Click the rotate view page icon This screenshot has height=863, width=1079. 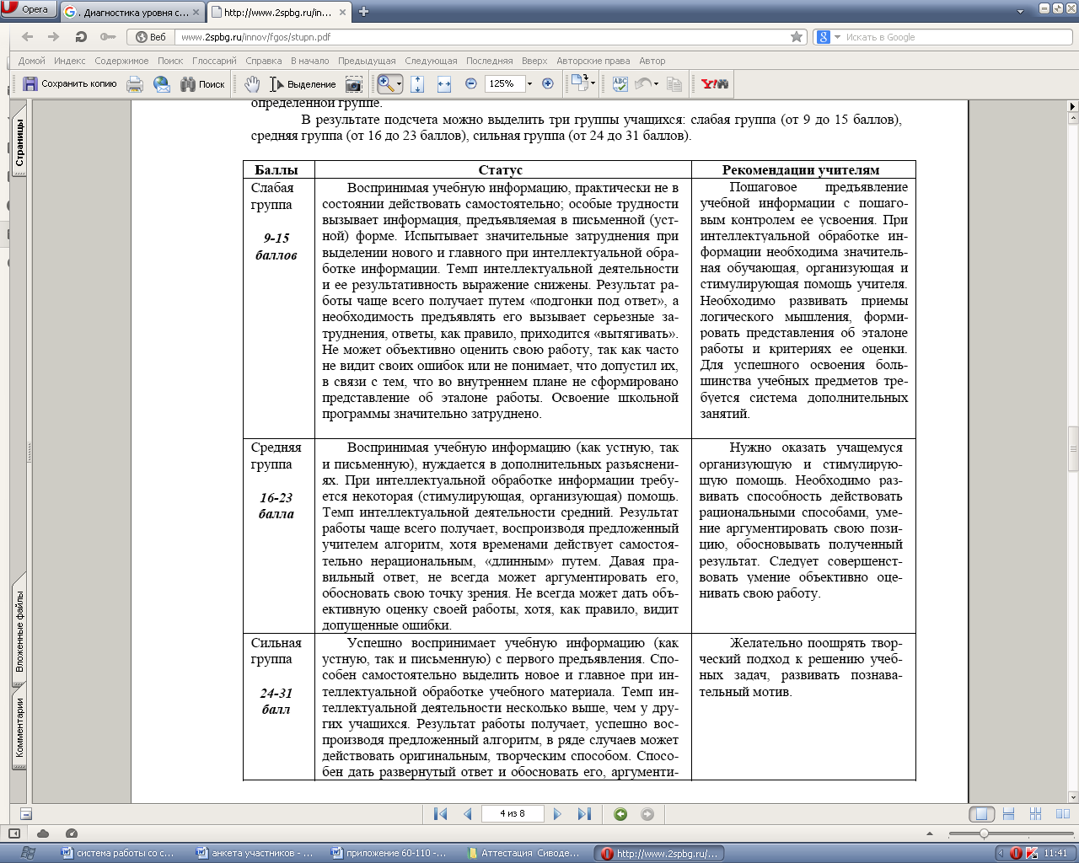pyautogui.click(x=579, y=83)
